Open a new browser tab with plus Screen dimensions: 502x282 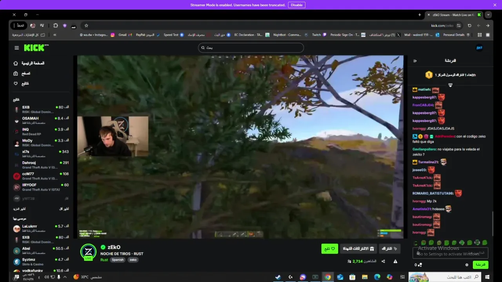coord(420,15)
